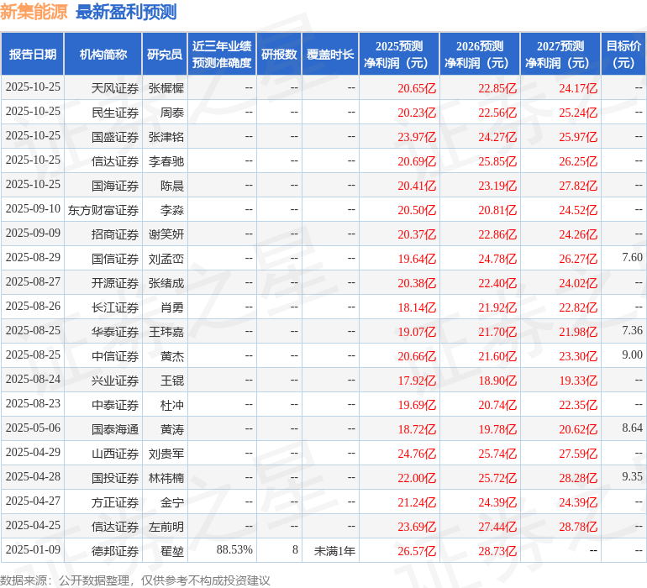The image size is (647, 588).
Task: Click the 目标价 column header
Action: coord(623,55)
